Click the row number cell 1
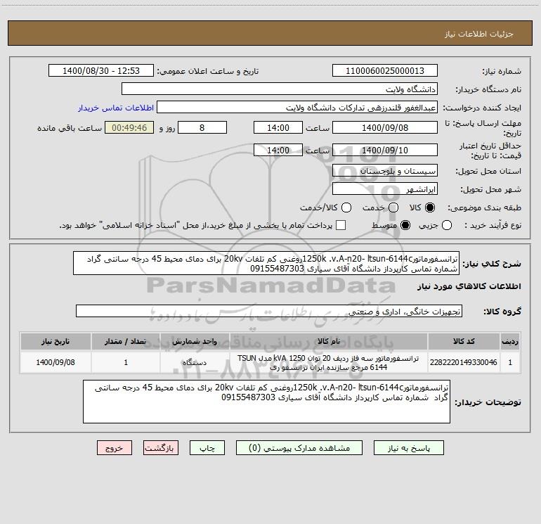Viewport: 541px width, 524px height. point(510,362)
